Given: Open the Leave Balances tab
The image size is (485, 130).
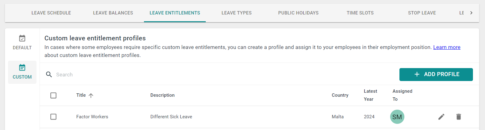Looking at the screenshot, I should [113, 13].
